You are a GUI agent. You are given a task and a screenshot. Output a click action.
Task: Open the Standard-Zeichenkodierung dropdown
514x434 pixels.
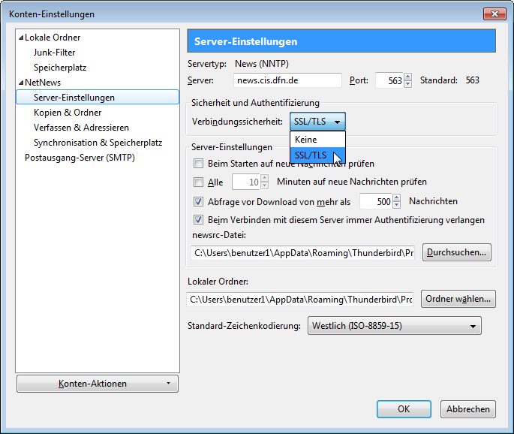click(394, 326)
